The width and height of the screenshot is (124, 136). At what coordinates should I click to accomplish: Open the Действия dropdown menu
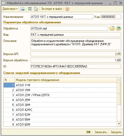[x=10, y=9]
